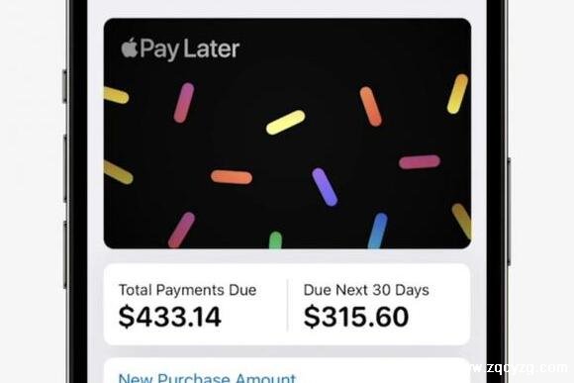The width and height of the screenshot is (574, 383).
Task: Tap the $315.60 amount due
Action: [356, 317]
